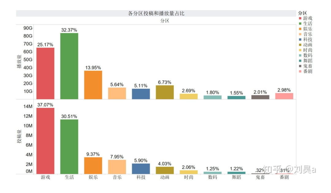
Task: Click the 投稿量 vertical axis title
Action: click(20, 137)
